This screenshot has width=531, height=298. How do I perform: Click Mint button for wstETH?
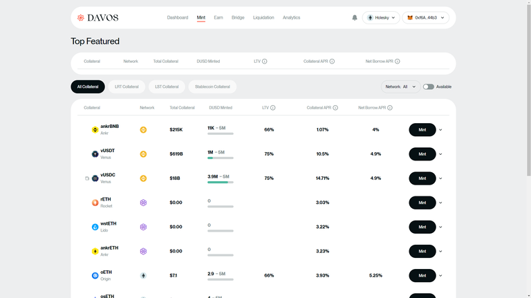click(422, 227)
